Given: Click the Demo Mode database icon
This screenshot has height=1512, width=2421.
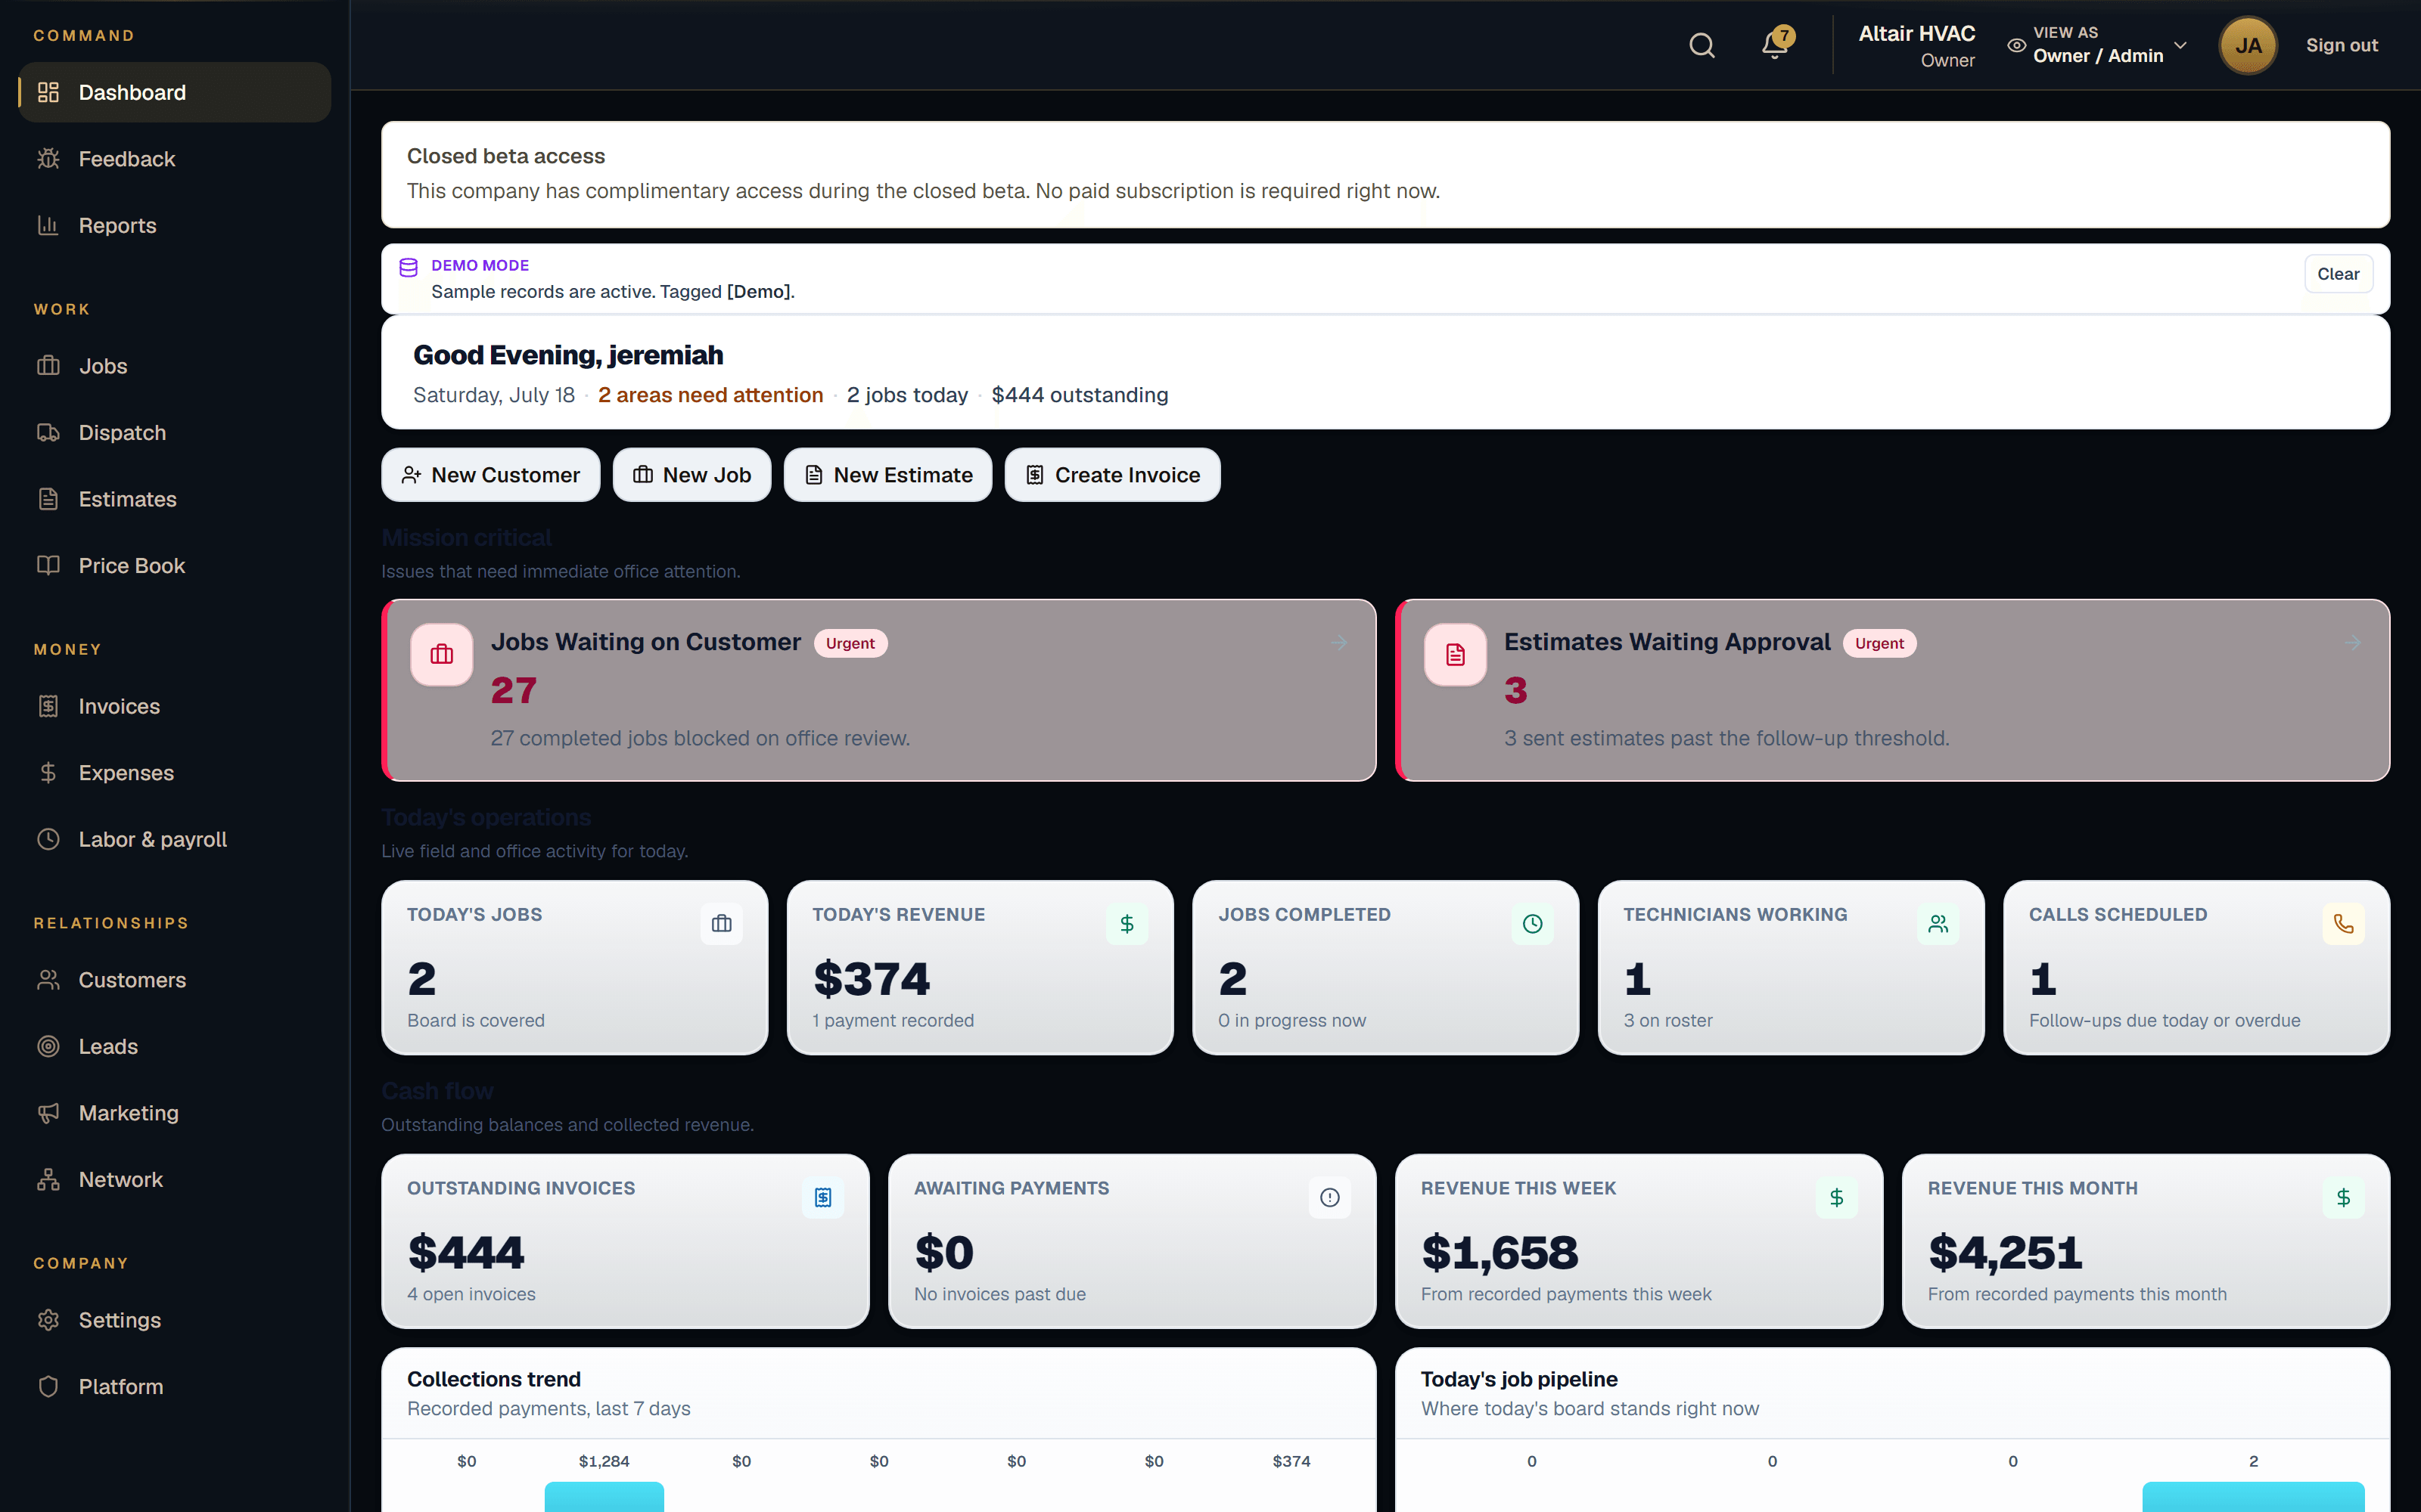Looking at the screenshot, I should (x=409, y=267).
